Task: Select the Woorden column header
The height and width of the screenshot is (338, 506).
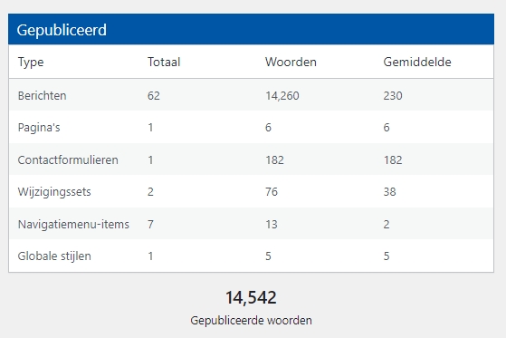Action: click(x=291, y=62)
